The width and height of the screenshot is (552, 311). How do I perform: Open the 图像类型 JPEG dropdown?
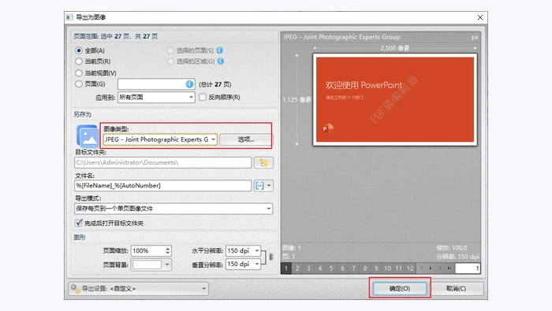point(160,139)
